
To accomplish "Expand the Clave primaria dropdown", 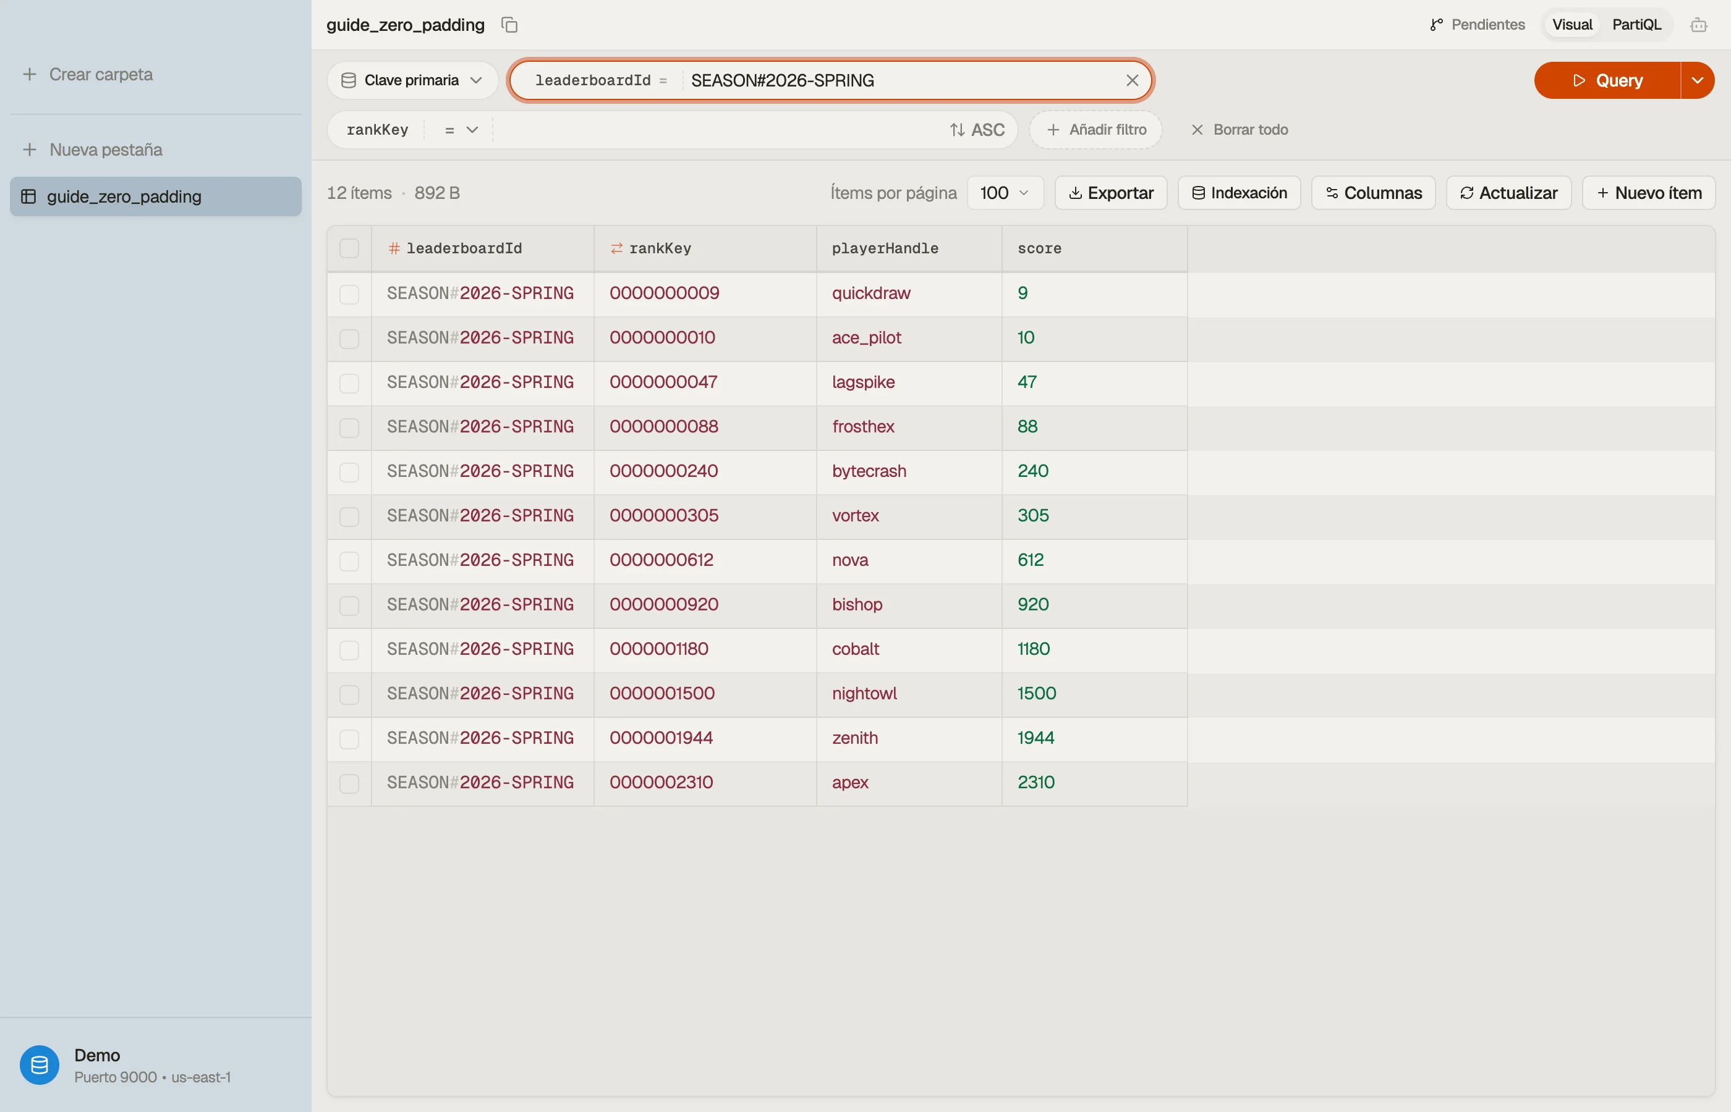I will (x=412, y=80).
